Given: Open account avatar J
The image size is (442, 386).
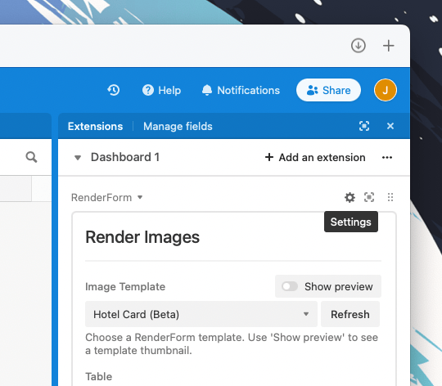Looking at the screenshot, I should coord(386,90).
